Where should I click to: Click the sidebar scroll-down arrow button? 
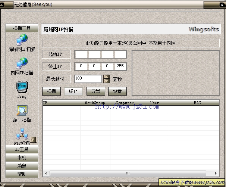click(33, 140)
